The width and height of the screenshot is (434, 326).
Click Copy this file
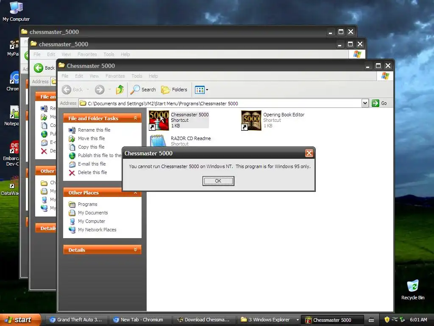pyautogui.click(x=91, y=147)
